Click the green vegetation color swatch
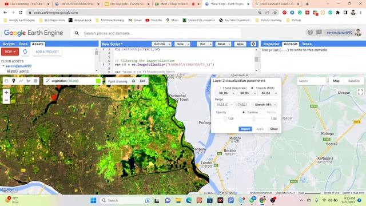This screenshot has height=206, width=366. point(98,81)
